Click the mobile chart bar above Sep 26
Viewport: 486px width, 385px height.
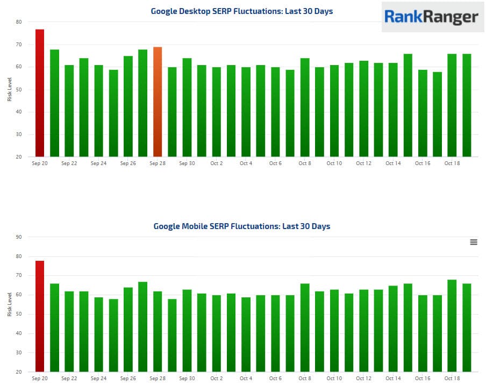128,330
